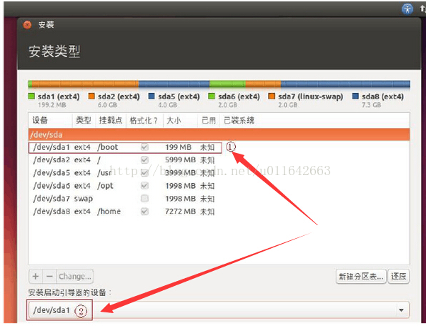The image size is (426, 326).
Task: Expand the bootloader device dropdown arrow
Action: point(401,310)
